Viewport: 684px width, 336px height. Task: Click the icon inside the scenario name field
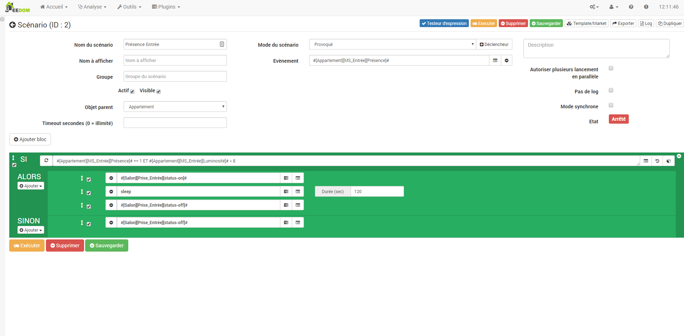[222, 44]
